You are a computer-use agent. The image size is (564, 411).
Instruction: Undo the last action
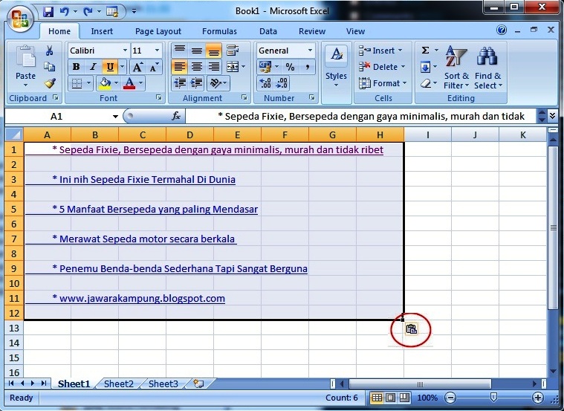(65, 11)
